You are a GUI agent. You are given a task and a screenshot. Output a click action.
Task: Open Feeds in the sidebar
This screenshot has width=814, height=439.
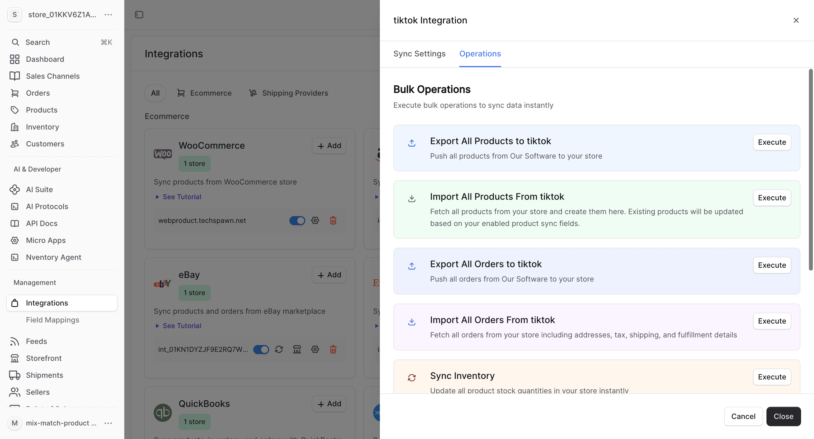coord(62,342)
